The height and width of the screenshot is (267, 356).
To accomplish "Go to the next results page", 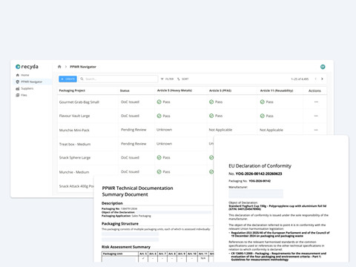I will 322,79.
